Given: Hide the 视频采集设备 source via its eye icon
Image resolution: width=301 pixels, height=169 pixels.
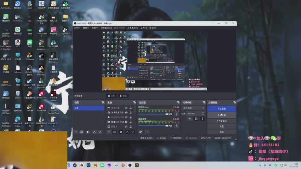Looking at the screenshot, I should (126, 112).
